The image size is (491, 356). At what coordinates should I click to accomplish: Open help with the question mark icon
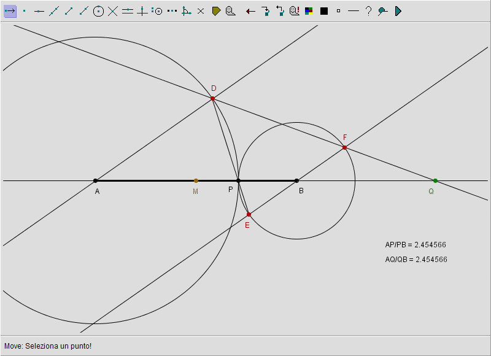368,11
